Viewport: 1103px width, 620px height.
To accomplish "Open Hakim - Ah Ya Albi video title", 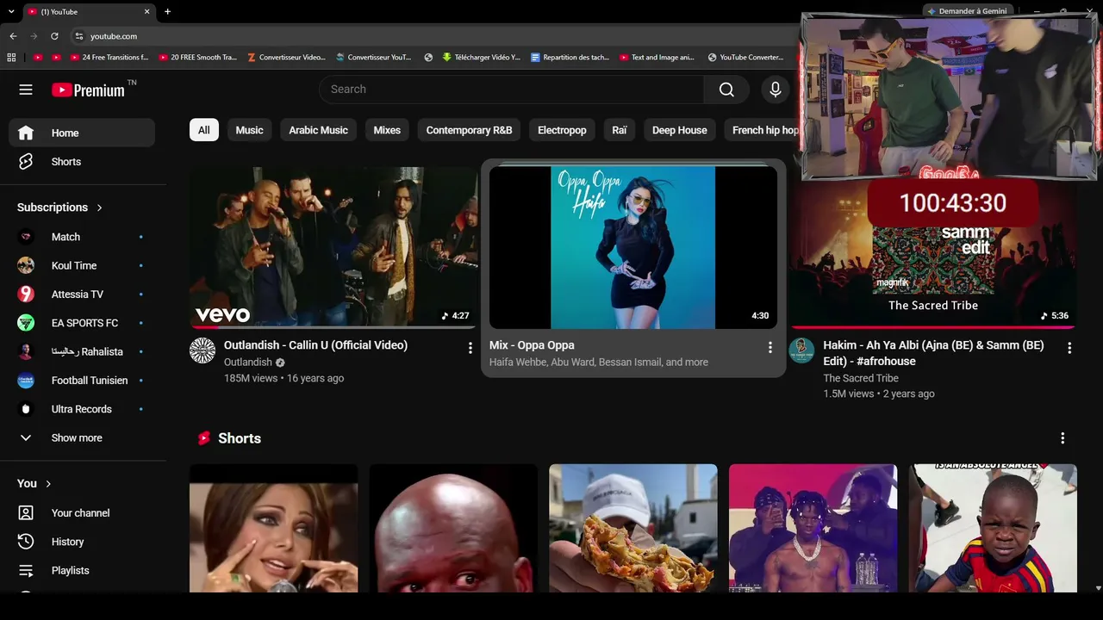I will (933, 353).
